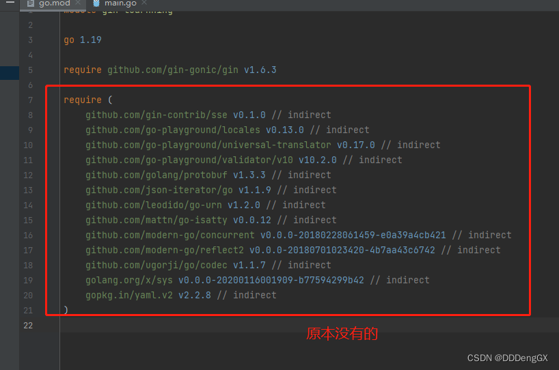Close the main.go tab
Viewport: 559px width, 370px height.
(144, 3)
